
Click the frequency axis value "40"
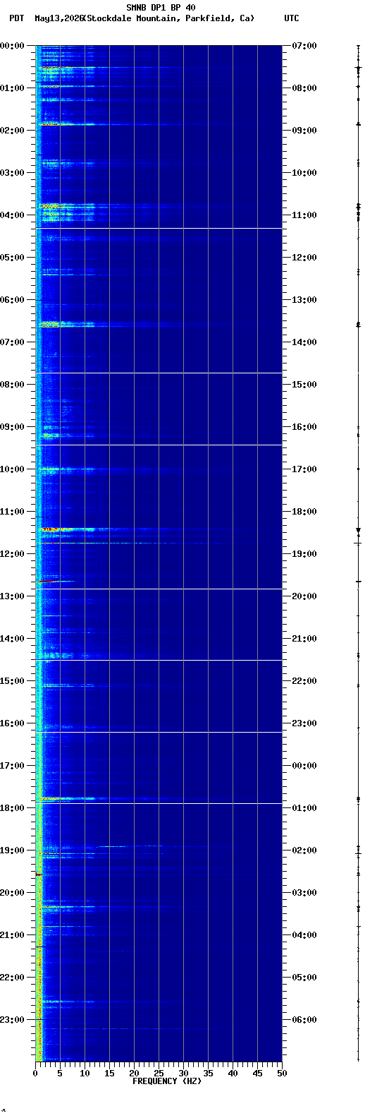pyautogui.click(x=233, y=1074)
